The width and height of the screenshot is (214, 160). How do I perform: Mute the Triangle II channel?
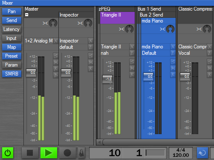point(132,68)
